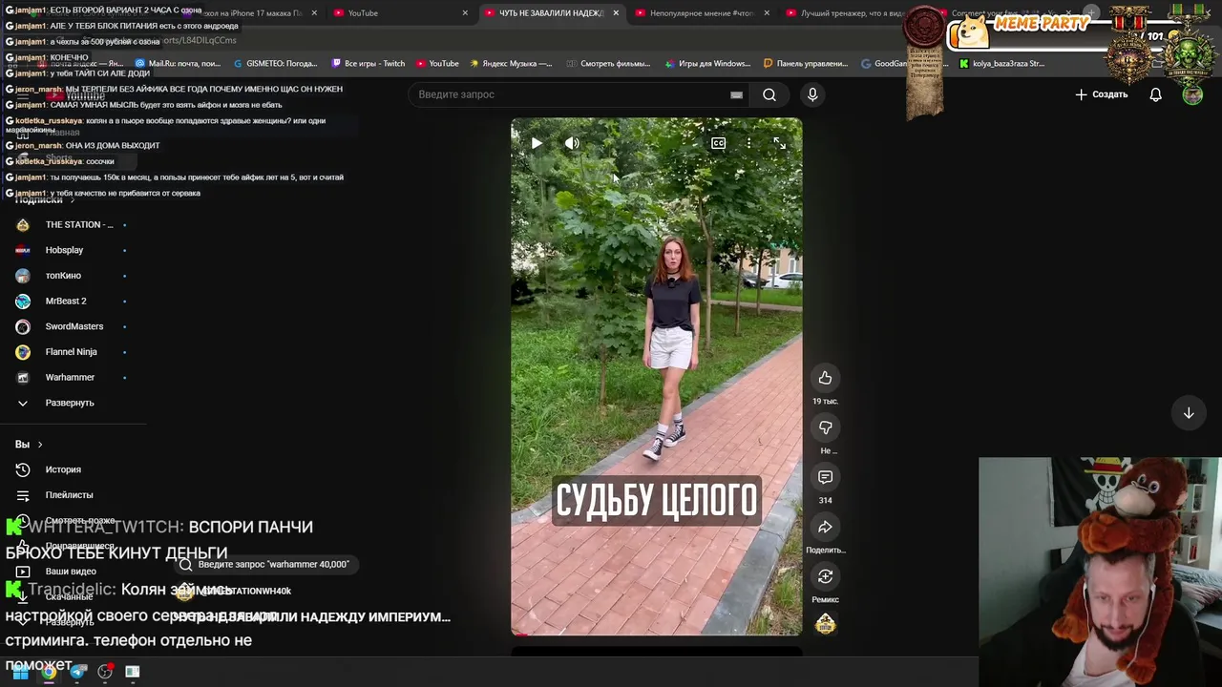This screenshot has width=1222, height=687.
Task: Expand subscriptions list with Развернуть
Action: [x=72, y=403]
